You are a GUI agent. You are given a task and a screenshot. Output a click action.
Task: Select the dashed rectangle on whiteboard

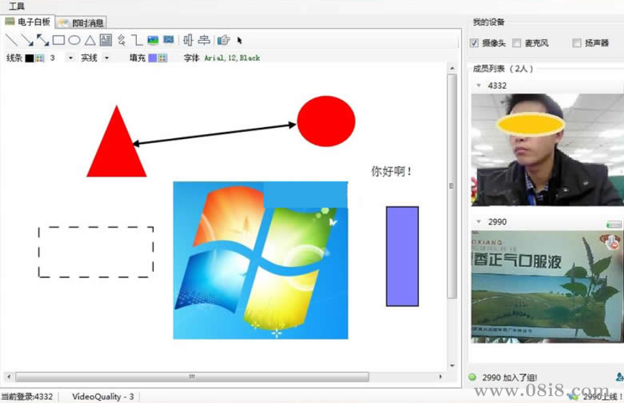pyautogui.click(x=96, y=252)
